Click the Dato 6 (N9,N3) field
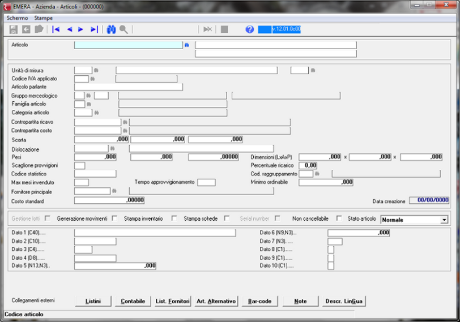This screenshot has height=322, width=460. (x=359, y=233)
